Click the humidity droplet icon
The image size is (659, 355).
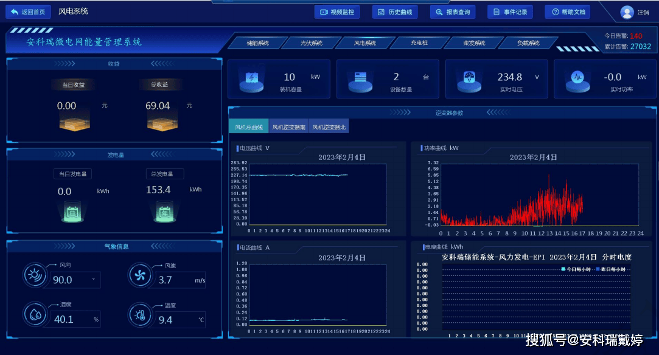point(35,314)
